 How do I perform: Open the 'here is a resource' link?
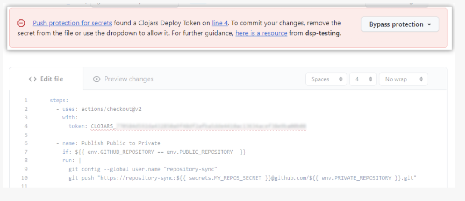pos(261,33)
